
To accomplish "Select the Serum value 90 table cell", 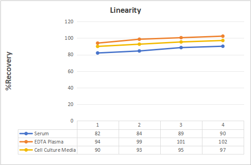I will pos(223,133).
